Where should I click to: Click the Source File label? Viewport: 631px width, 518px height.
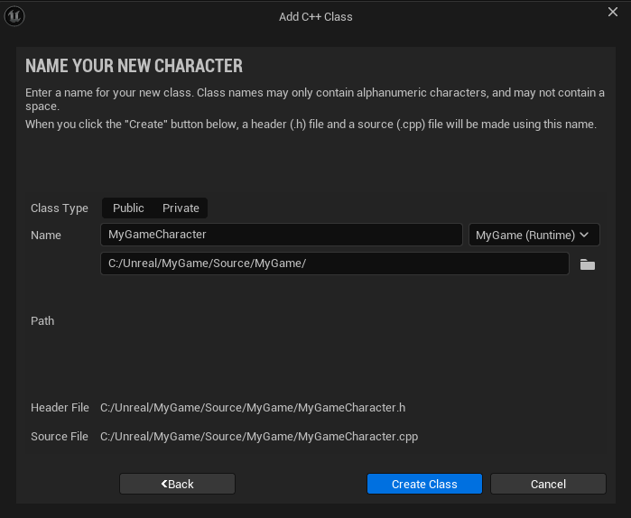click(x=60, y=437)
